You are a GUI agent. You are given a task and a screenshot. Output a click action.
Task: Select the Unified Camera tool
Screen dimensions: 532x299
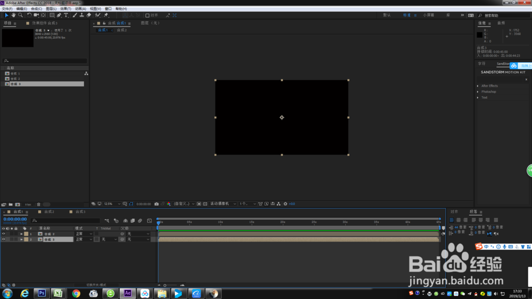(x=36, y=15)
